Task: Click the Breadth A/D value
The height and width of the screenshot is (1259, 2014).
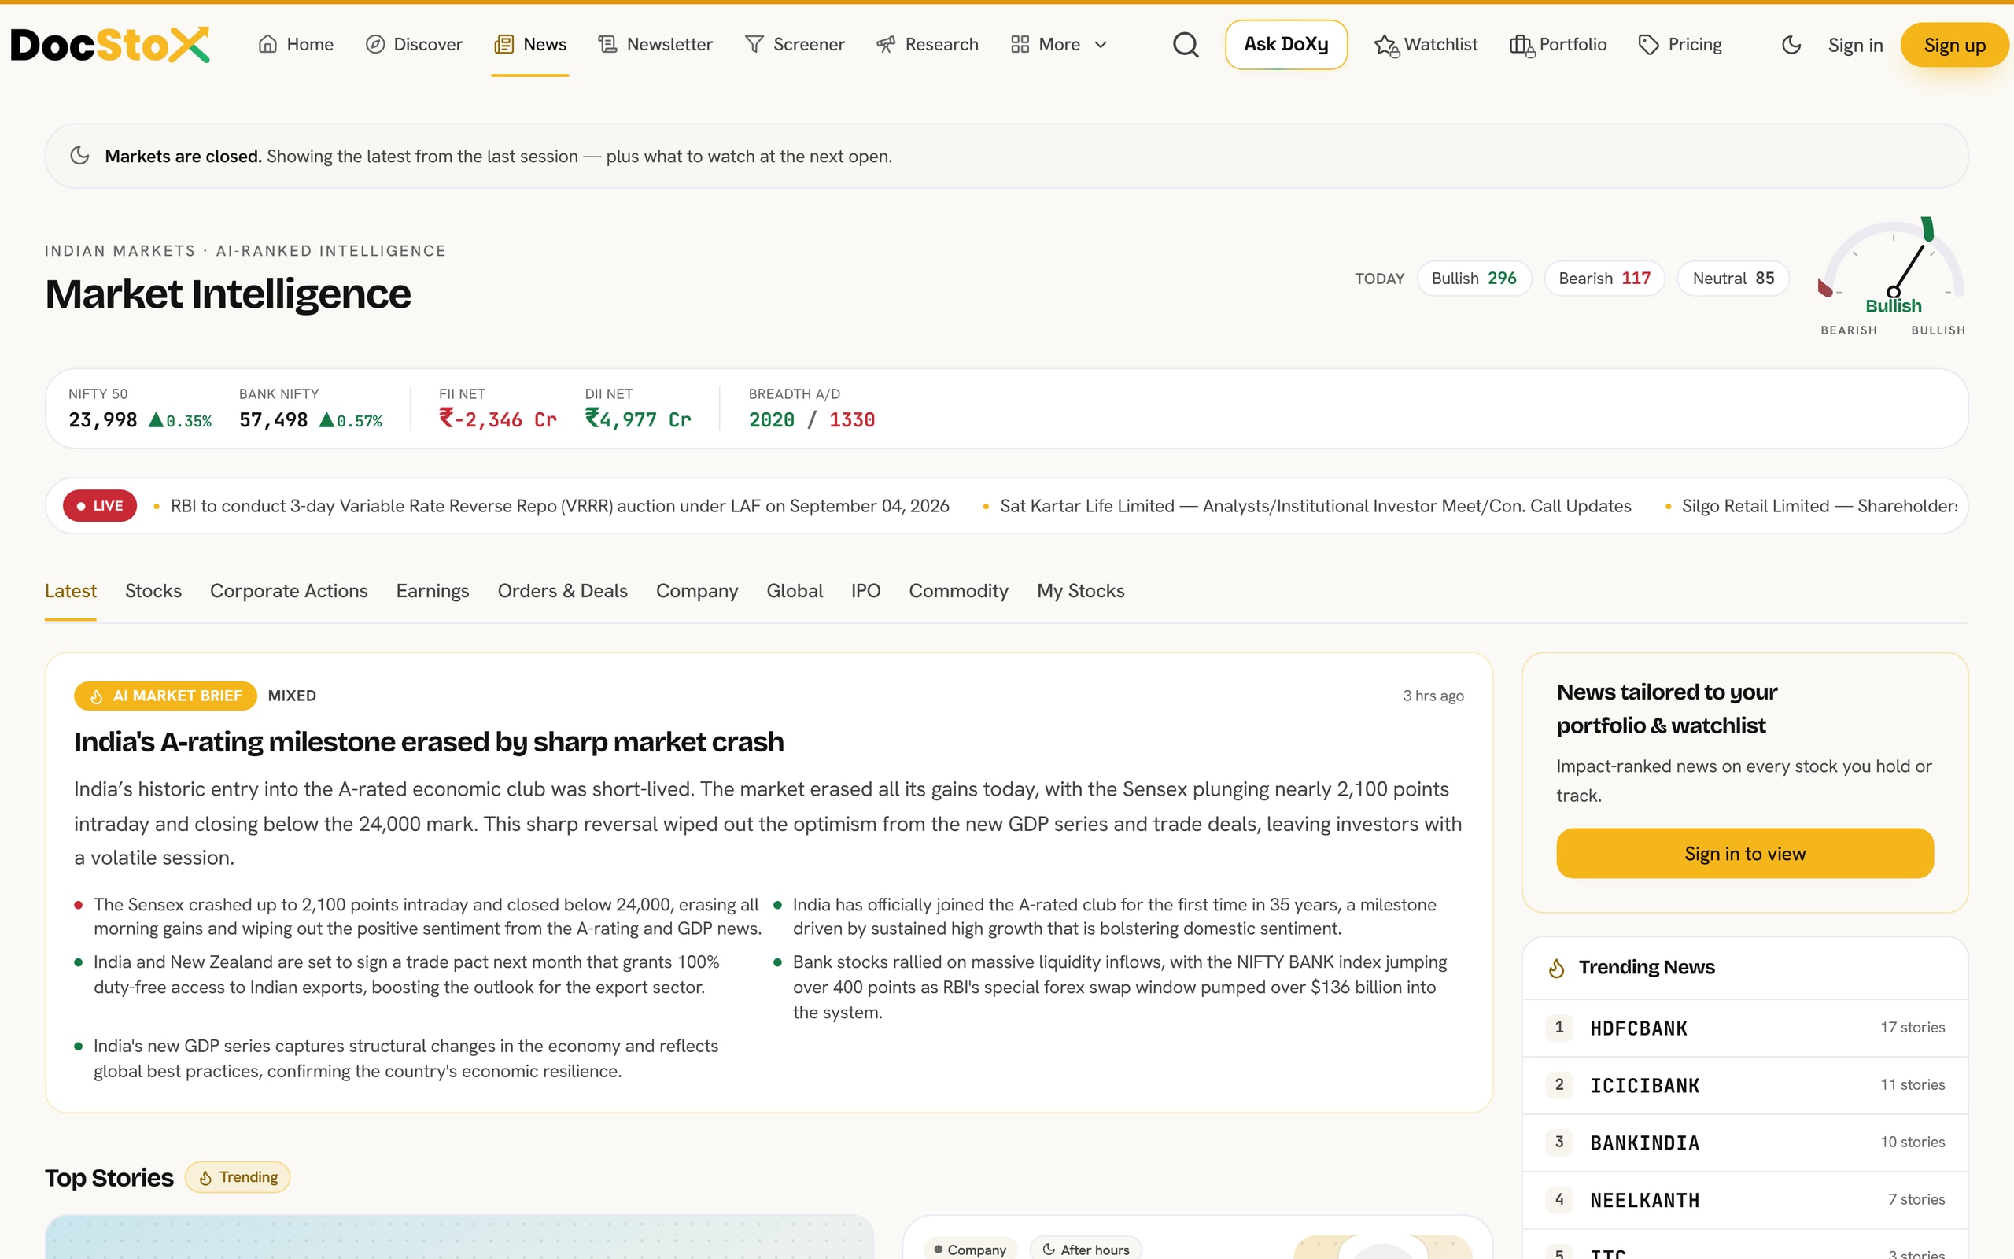Action: 811,419
